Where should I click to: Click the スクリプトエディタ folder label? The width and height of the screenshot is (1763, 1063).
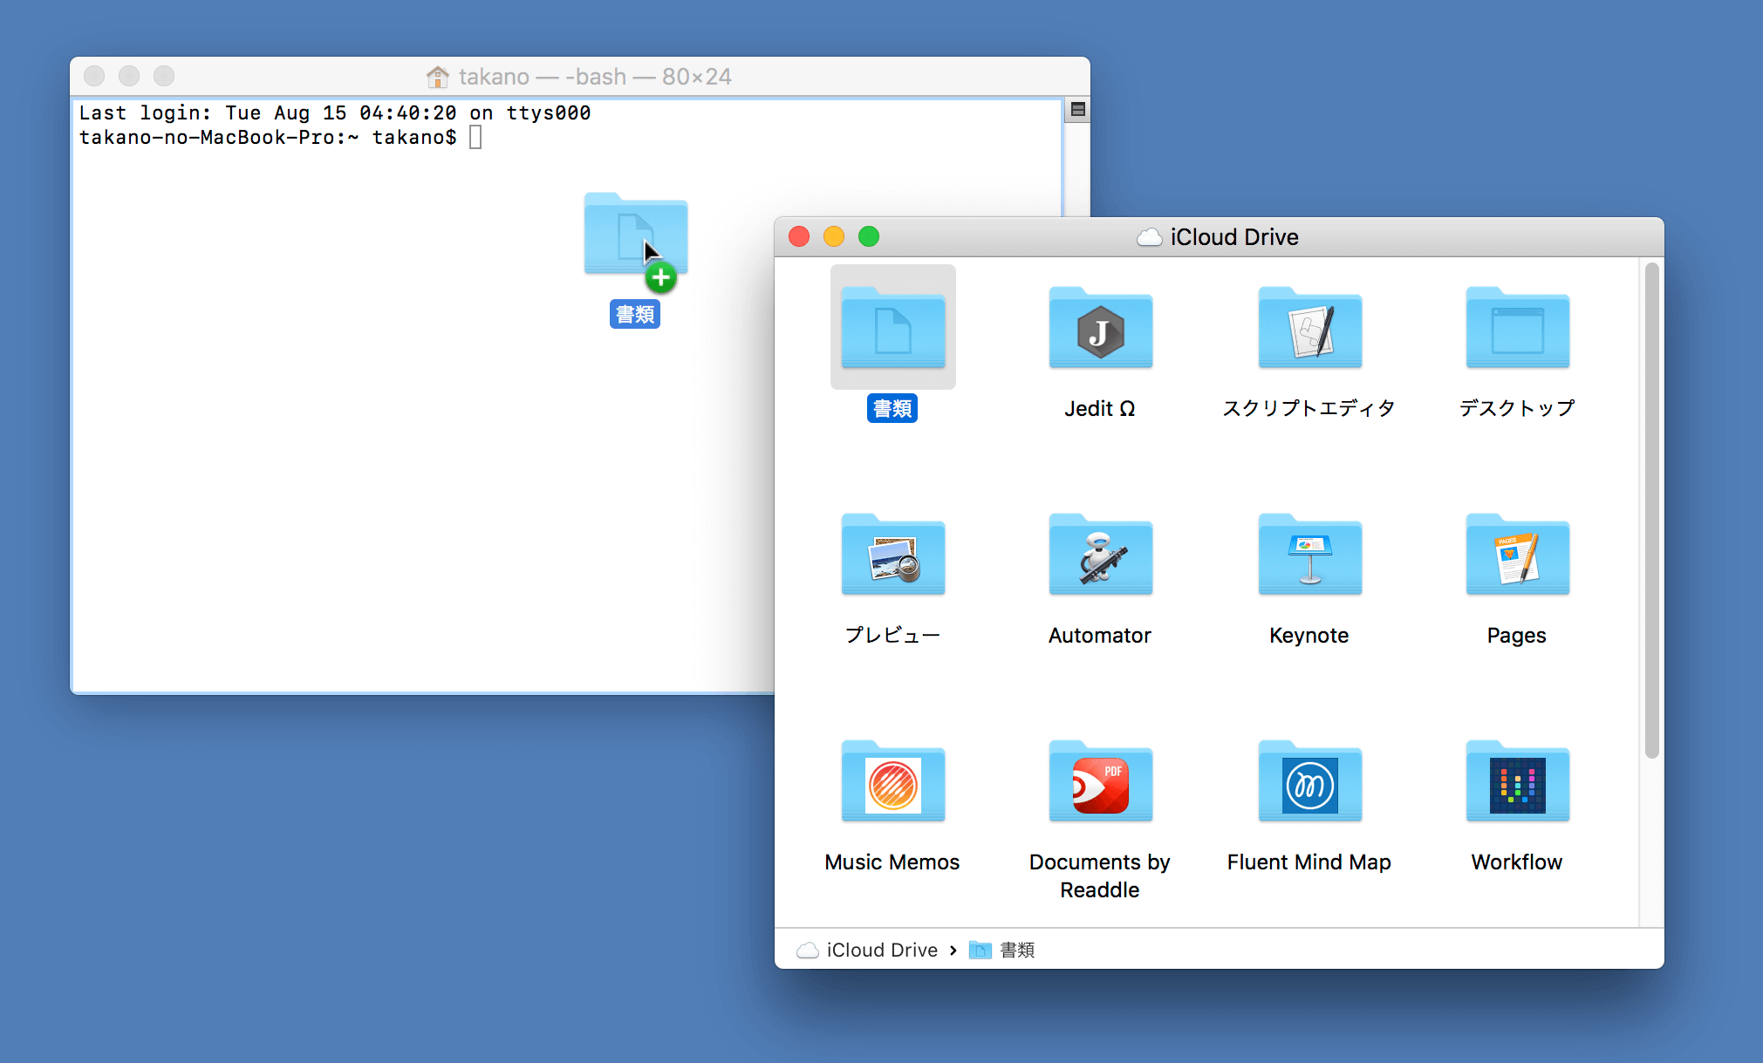click(1309, 408)
